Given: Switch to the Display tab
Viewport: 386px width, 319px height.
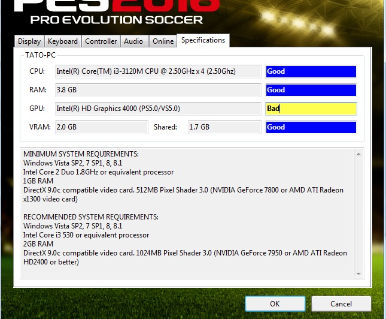Looking at the screenshot, I should pos(29,41).
